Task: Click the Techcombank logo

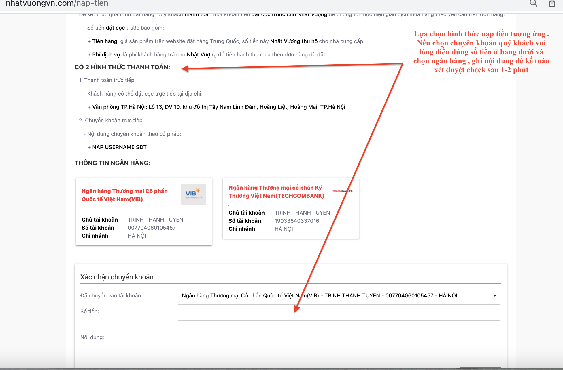Action: [x=343, y=191]
